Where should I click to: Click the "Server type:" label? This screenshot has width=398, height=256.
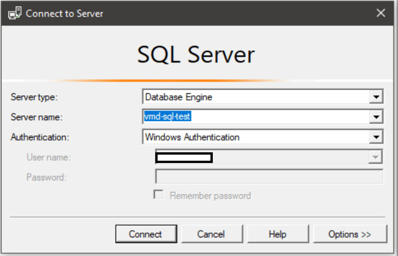(34, 97)
